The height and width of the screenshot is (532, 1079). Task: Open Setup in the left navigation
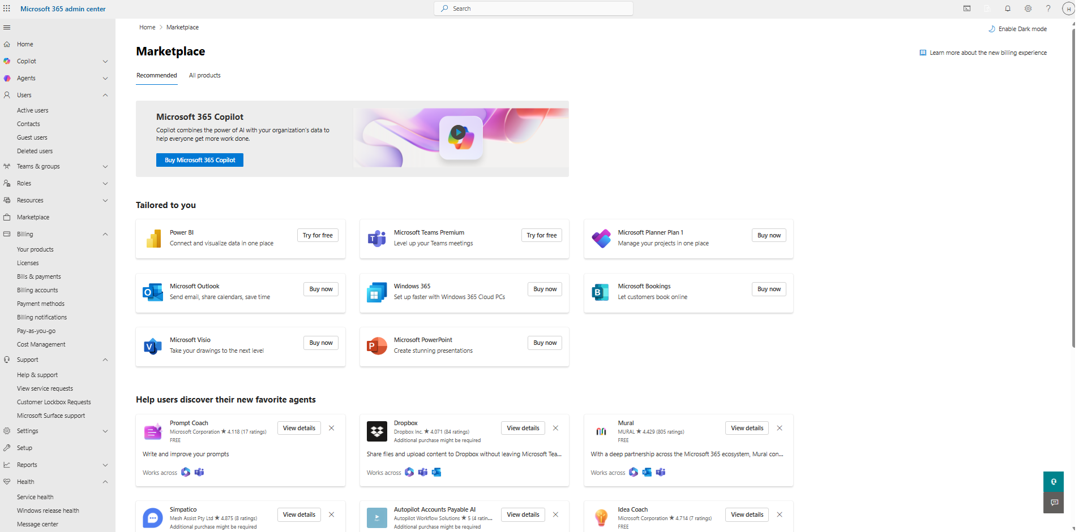pos(24,448)
